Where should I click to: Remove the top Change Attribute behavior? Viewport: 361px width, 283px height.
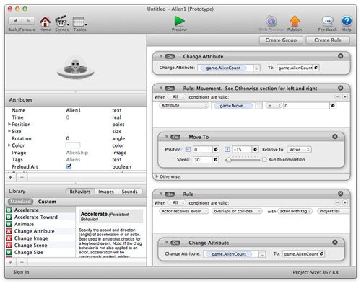coord(340,56)
